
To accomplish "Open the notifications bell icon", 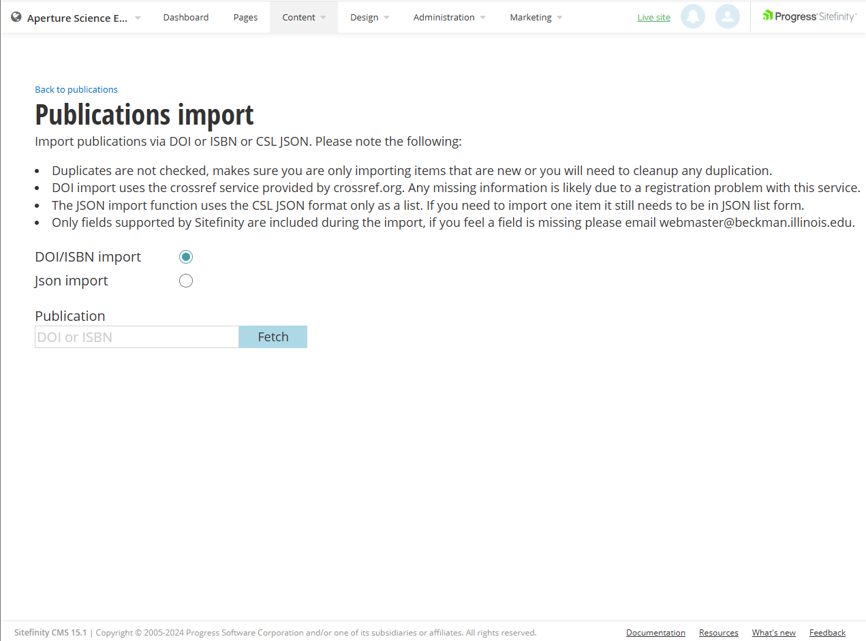I will (x=693, y=16).
